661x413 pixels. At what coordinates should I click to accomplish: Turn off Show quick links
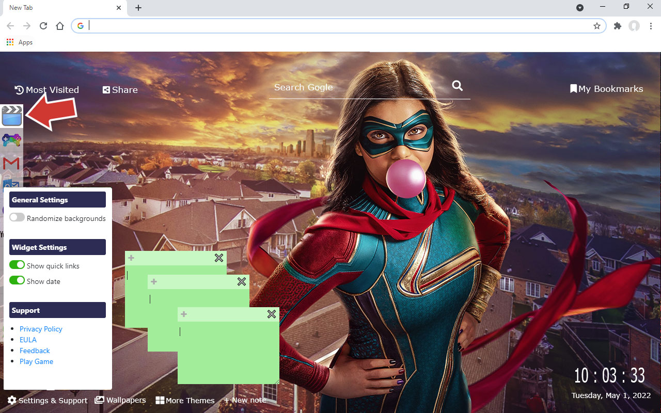tap(17, 265)
